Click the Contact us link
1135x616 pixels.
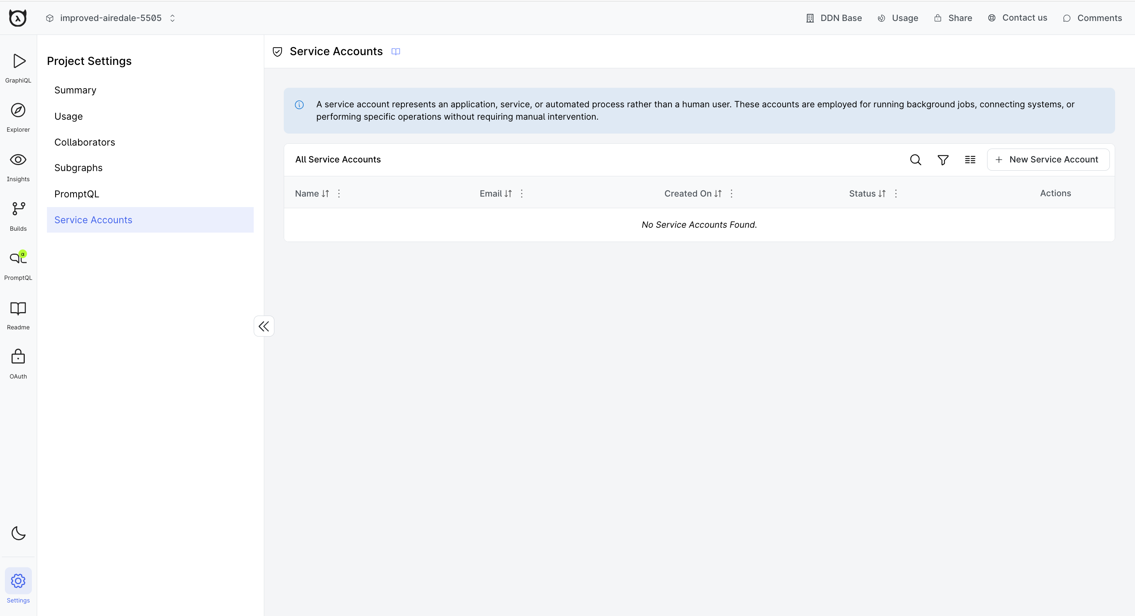click(1023, 18)
